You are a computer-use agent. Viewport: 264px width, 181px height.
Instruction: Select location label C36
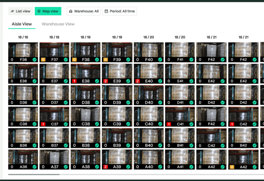[23, 124]
